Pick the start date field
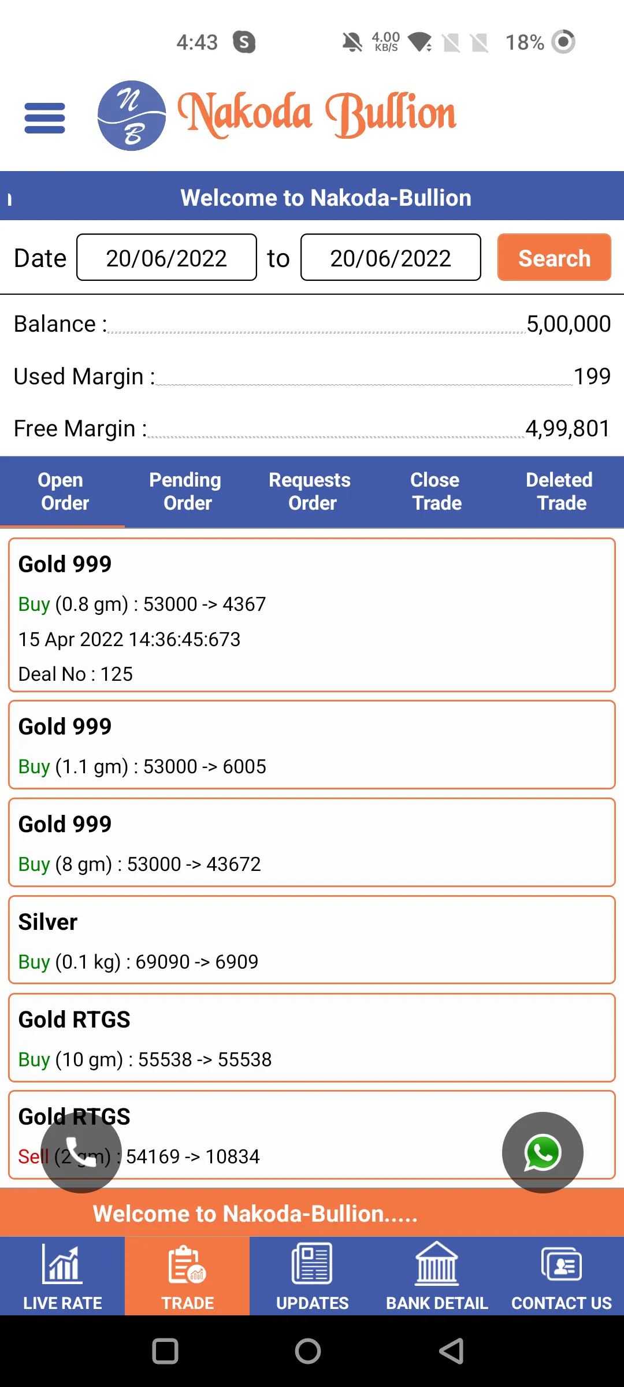Image resolution: width=624 pixels, height=1387 pixels. click(x=166, y=257)
